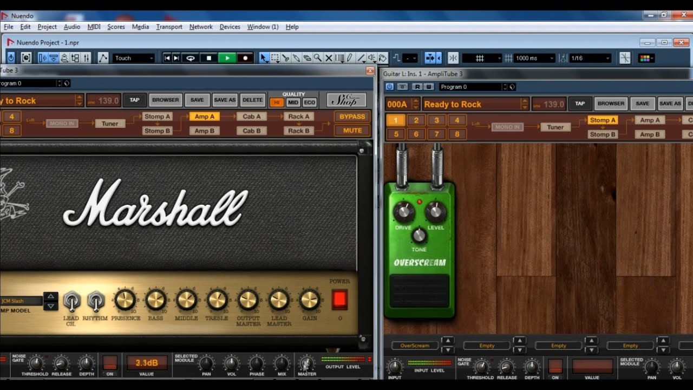The image size is (693, 390).
Task: Click the green Play button
Action: pos(227,58)
